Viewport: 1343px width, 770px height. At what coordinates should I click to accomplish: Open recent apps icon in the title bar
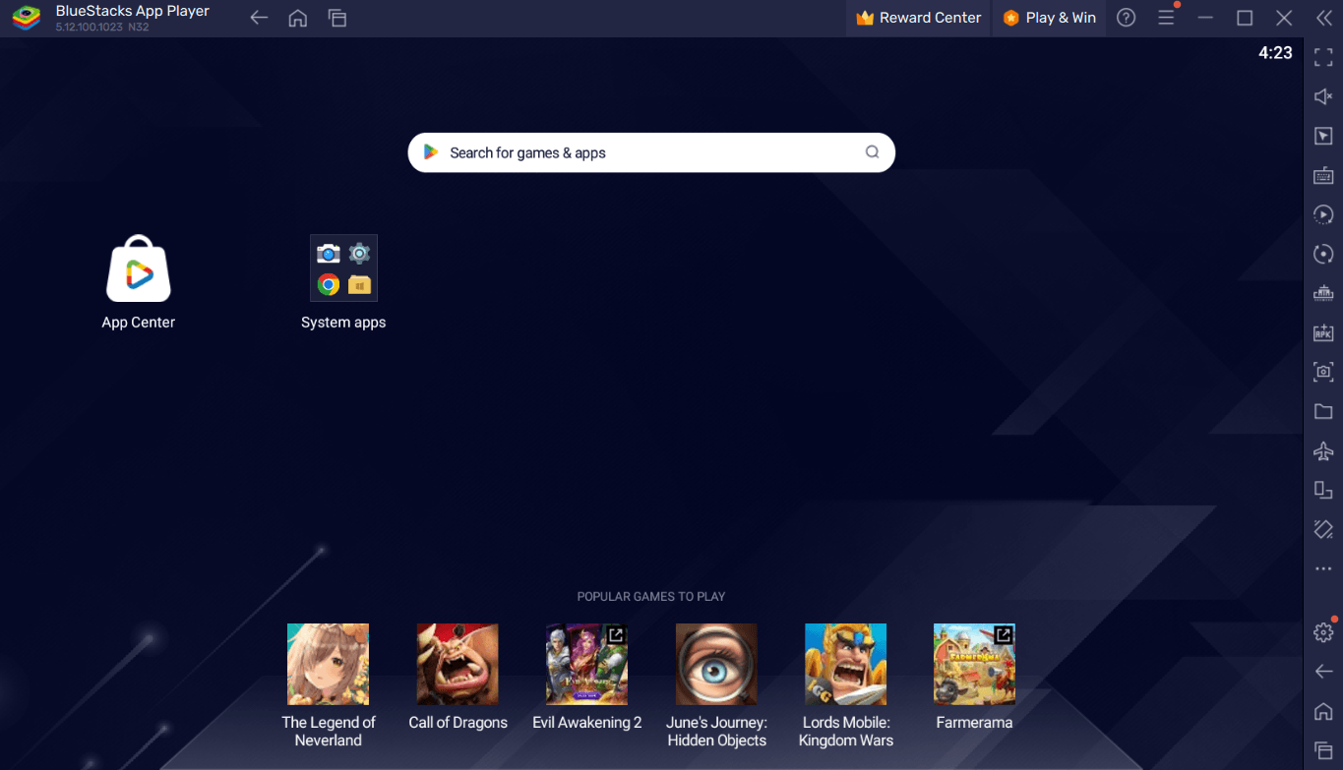click(x=337, y=18)
